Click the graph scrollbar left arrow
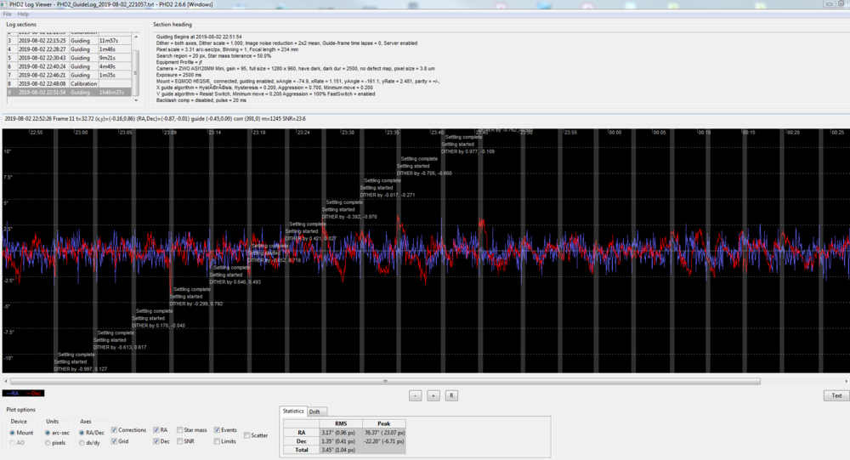 click(x=5, y=381)
